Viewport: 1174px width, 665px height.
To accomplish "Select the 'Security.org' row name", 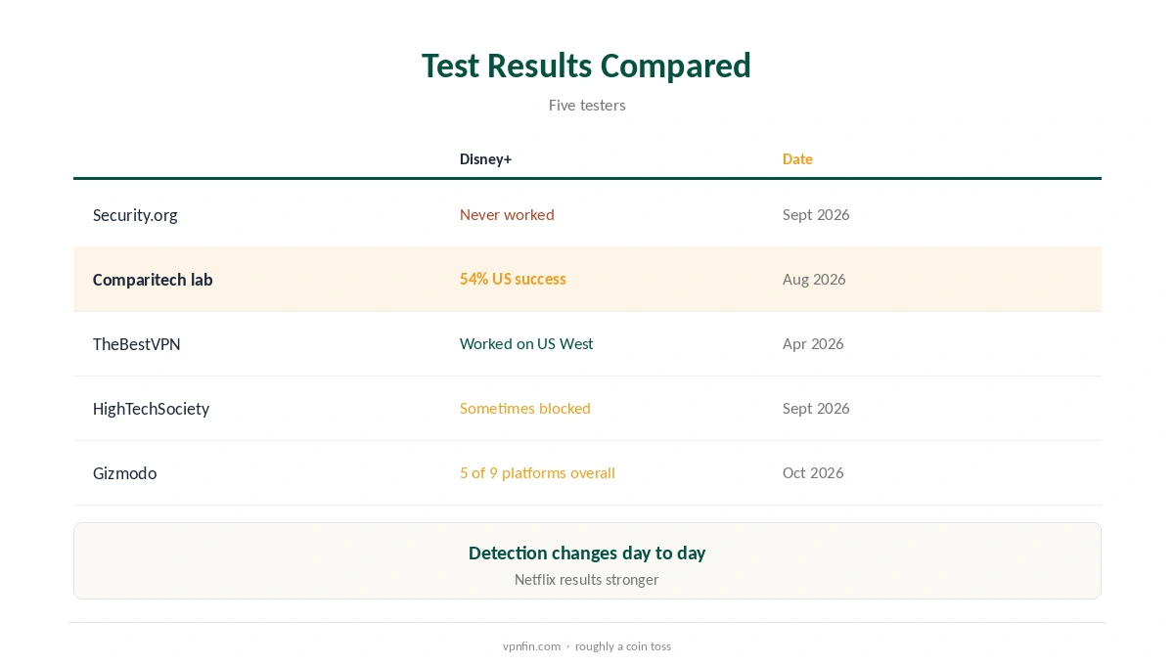I will 135,215.
